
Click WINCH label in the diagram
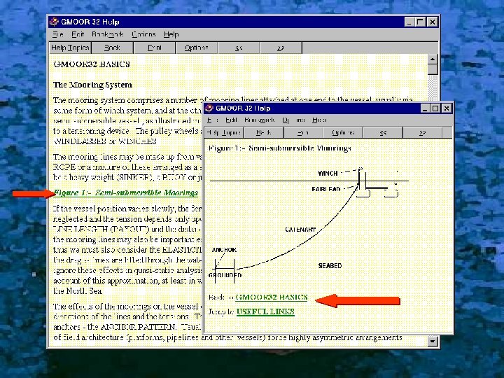pos(328,174)
